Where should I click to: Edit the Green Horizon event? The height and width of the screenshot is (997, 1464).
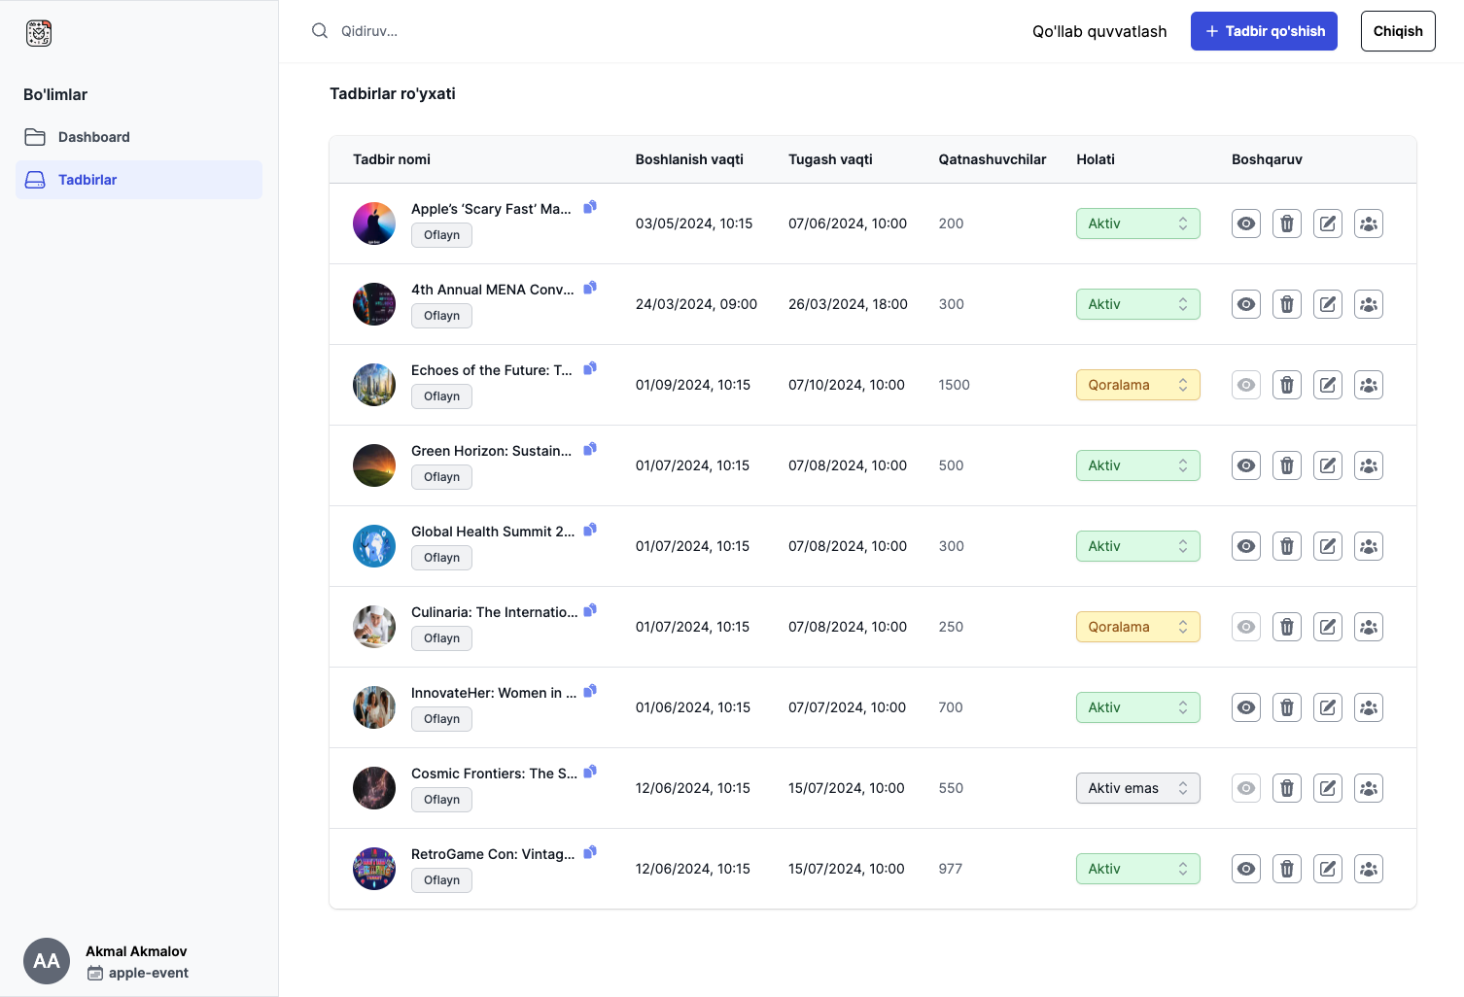tap(1327, 464)
